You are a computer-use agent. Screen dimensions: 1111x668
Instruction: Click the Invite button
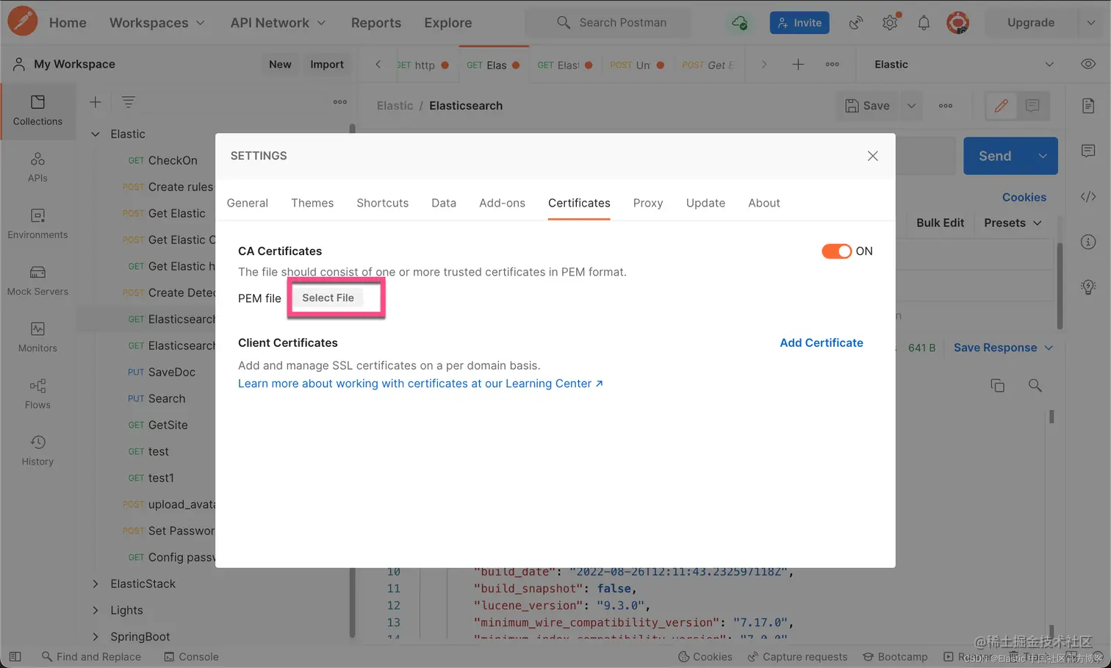[x=799, y=23]
